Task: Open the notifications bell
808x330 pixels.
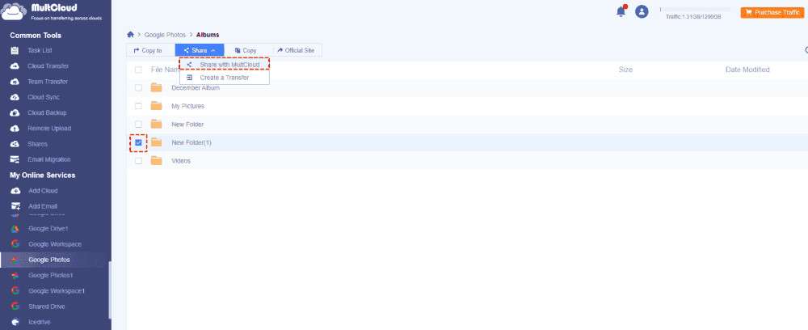Action: pos(621,11)
